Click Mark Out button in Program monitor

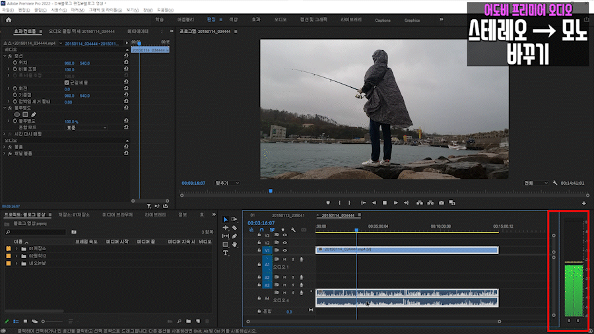pyautogui.click(x=349, y=203)
